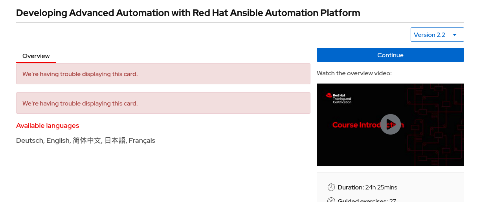Click the Duration stopwatch icon
492x202 pixels.
[x=331, y=187]
